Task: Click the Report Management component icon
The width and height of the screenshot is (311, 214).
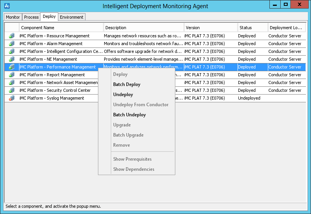Action: click(12, 75)
